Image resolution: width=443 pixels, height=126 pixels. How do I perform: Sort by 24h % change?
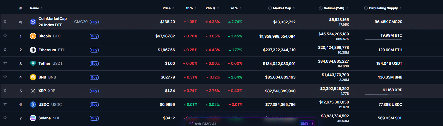pyautogui.click(x=212, y=8)
